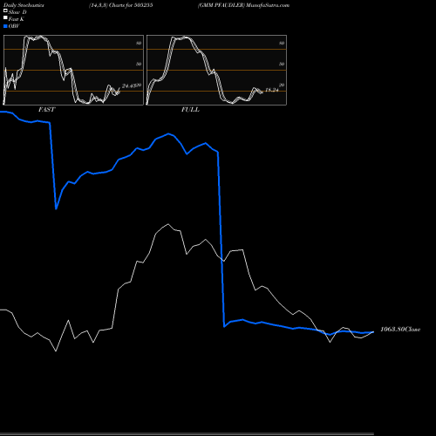Click the FAST stochastic chart panel
The width and height of the screenshot is (436, 436).
point(73,70)
